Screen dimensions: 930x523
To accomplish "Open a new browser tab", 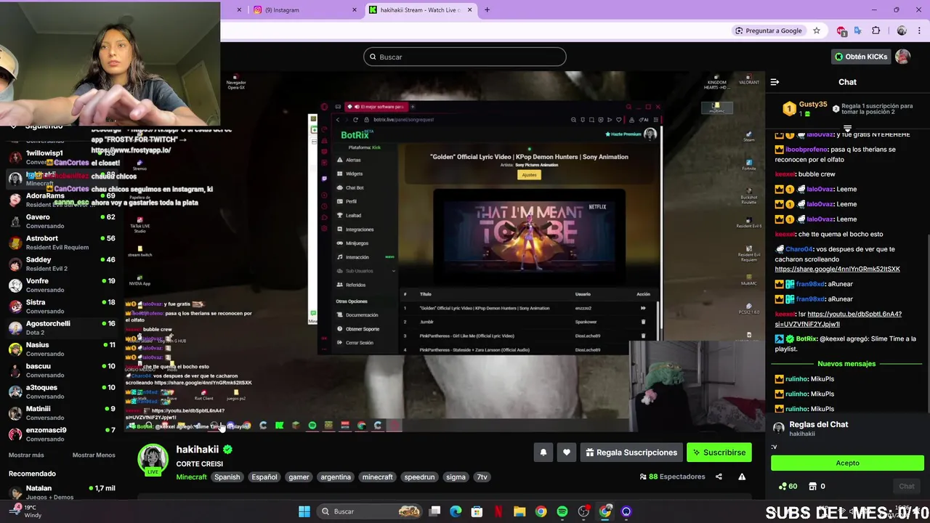I will click(x=487, y=10).
